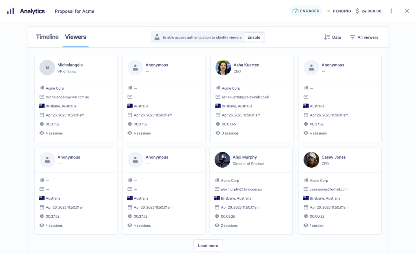
Task: Click the Analytics logo icon
Action: (x=11, y=11)
